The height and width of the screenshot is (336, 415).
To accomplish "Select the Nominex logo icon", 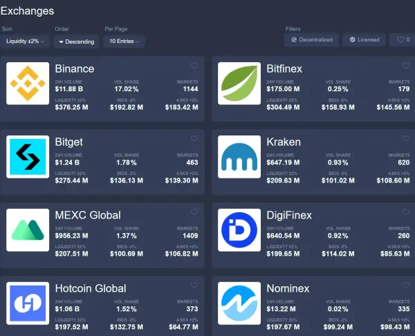I will coord(239,304).
